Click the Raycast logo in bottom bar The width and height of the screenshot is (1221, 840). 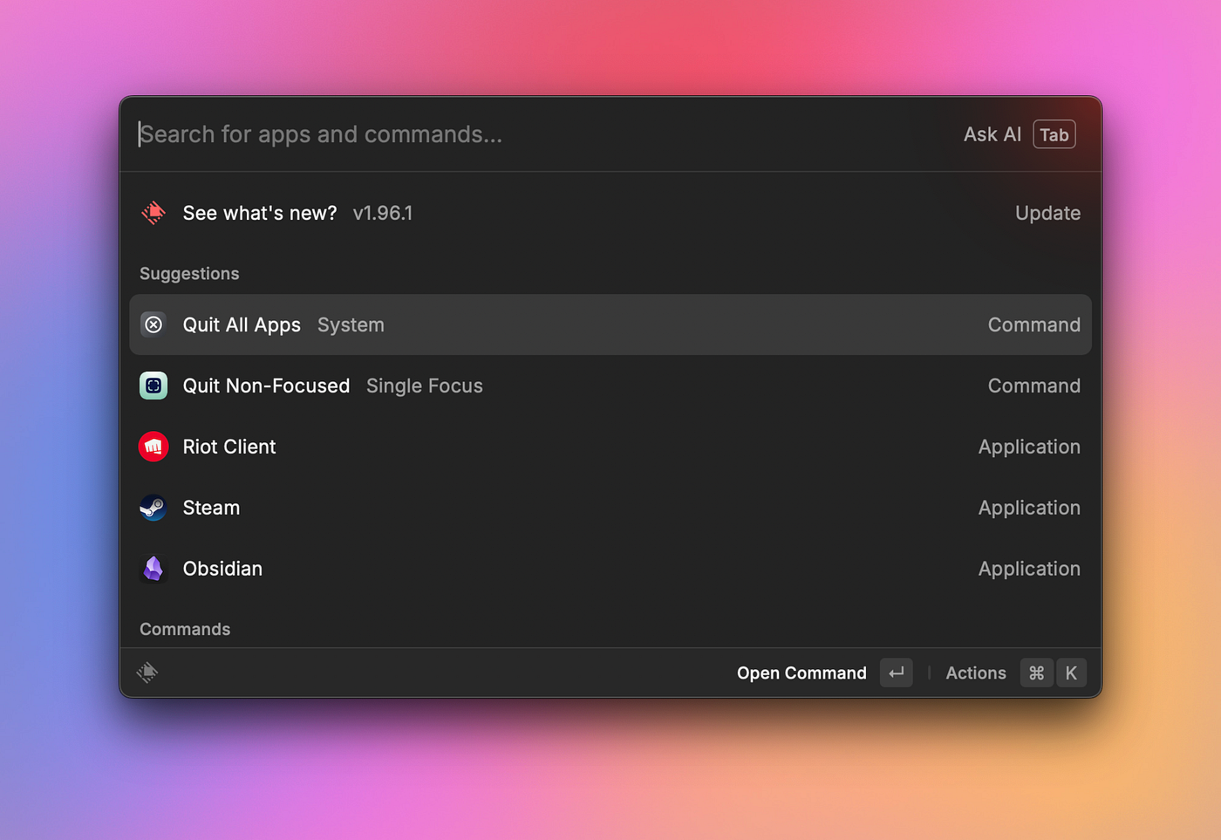147,673
